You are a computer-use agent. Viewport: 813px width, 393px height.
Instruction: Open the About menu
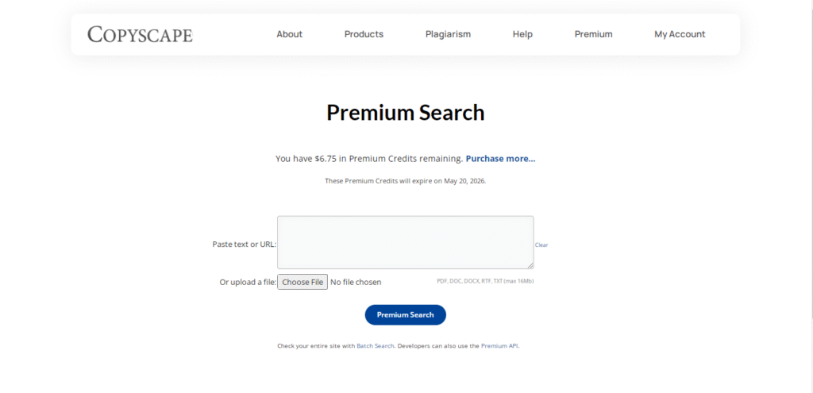pyautogui.click(x=289, y=34)
